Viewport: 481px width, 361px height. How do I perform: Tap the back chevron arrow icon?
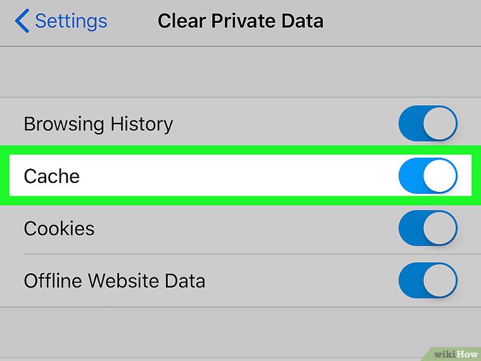click(22, 21)
